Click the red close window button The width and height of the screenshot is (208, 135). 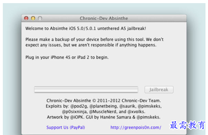pos(26,18)
